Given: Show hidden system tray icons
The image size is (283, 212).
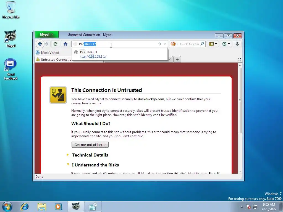Looking at the screenshot, I should (242, 207).
